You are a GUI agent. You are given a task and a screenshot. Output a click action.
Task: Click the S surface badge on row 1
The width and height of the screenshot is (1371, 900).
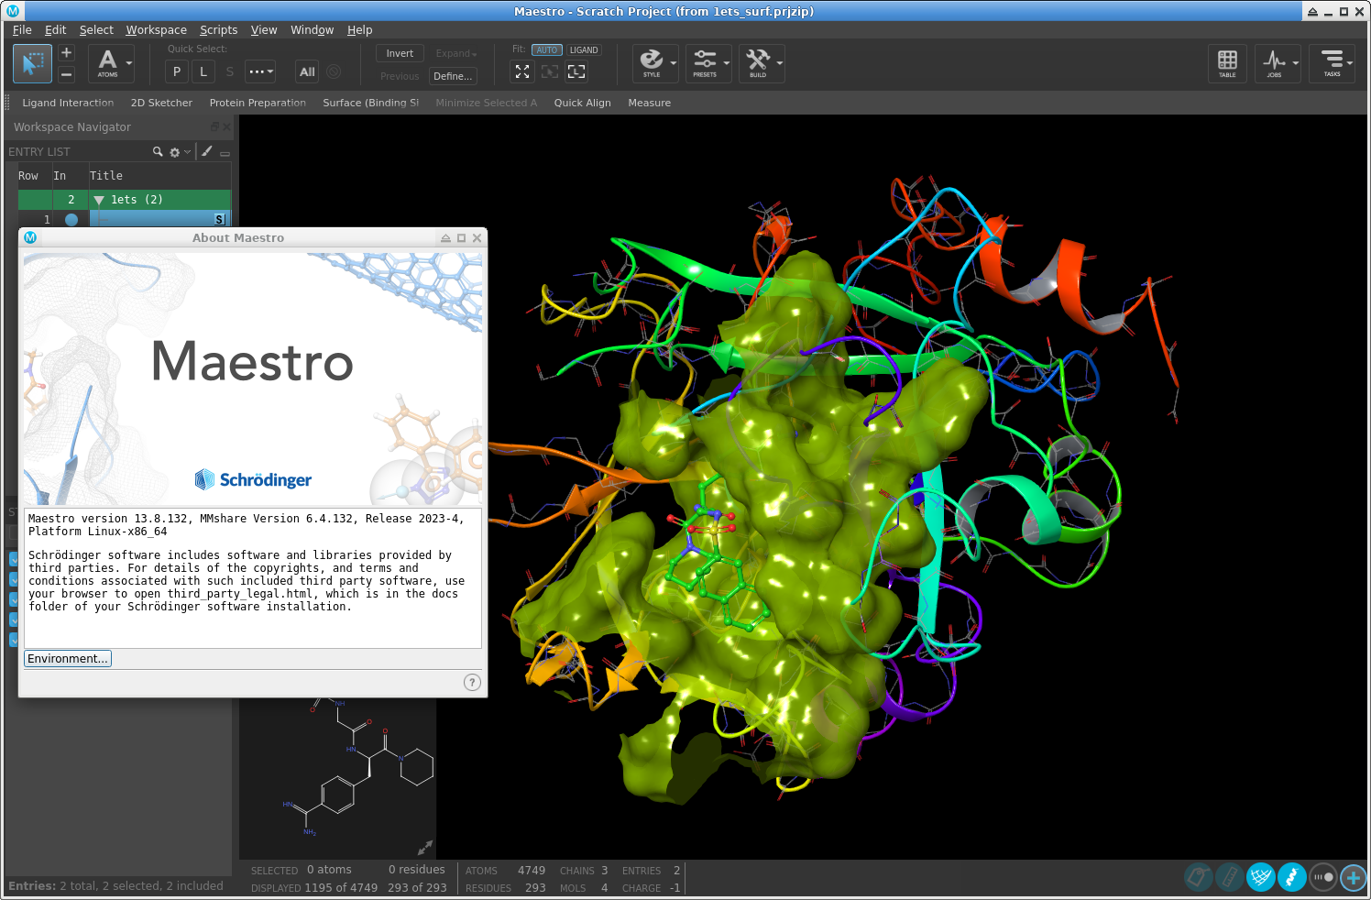220,219
